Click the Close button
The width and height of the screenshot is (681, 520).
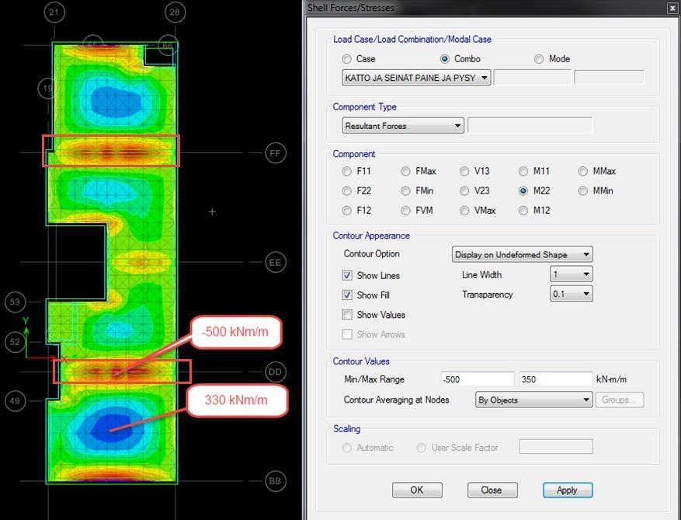[492, 490]
